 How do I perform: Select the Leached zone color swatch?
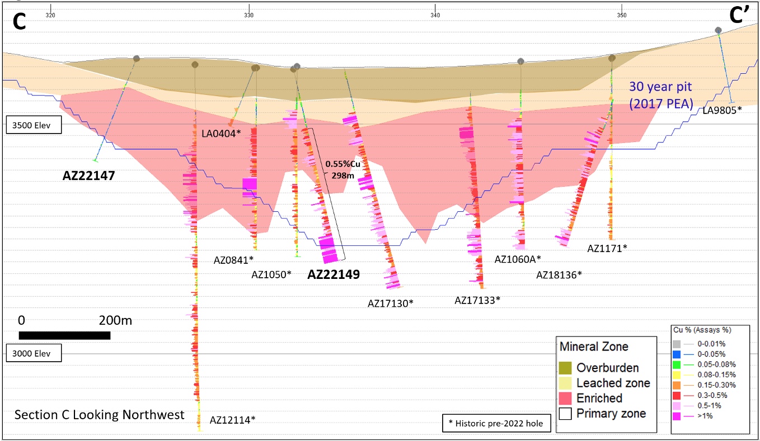click(x=565, y=383)
